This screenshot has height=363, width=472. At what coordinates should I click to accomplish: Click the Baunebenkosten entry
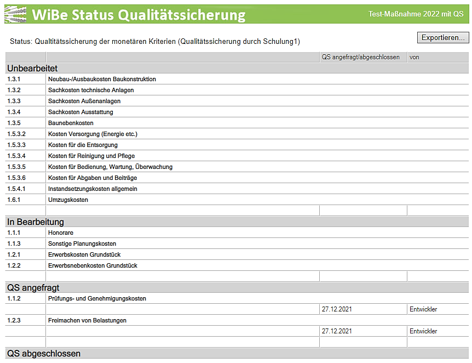(x=71, y=123)
